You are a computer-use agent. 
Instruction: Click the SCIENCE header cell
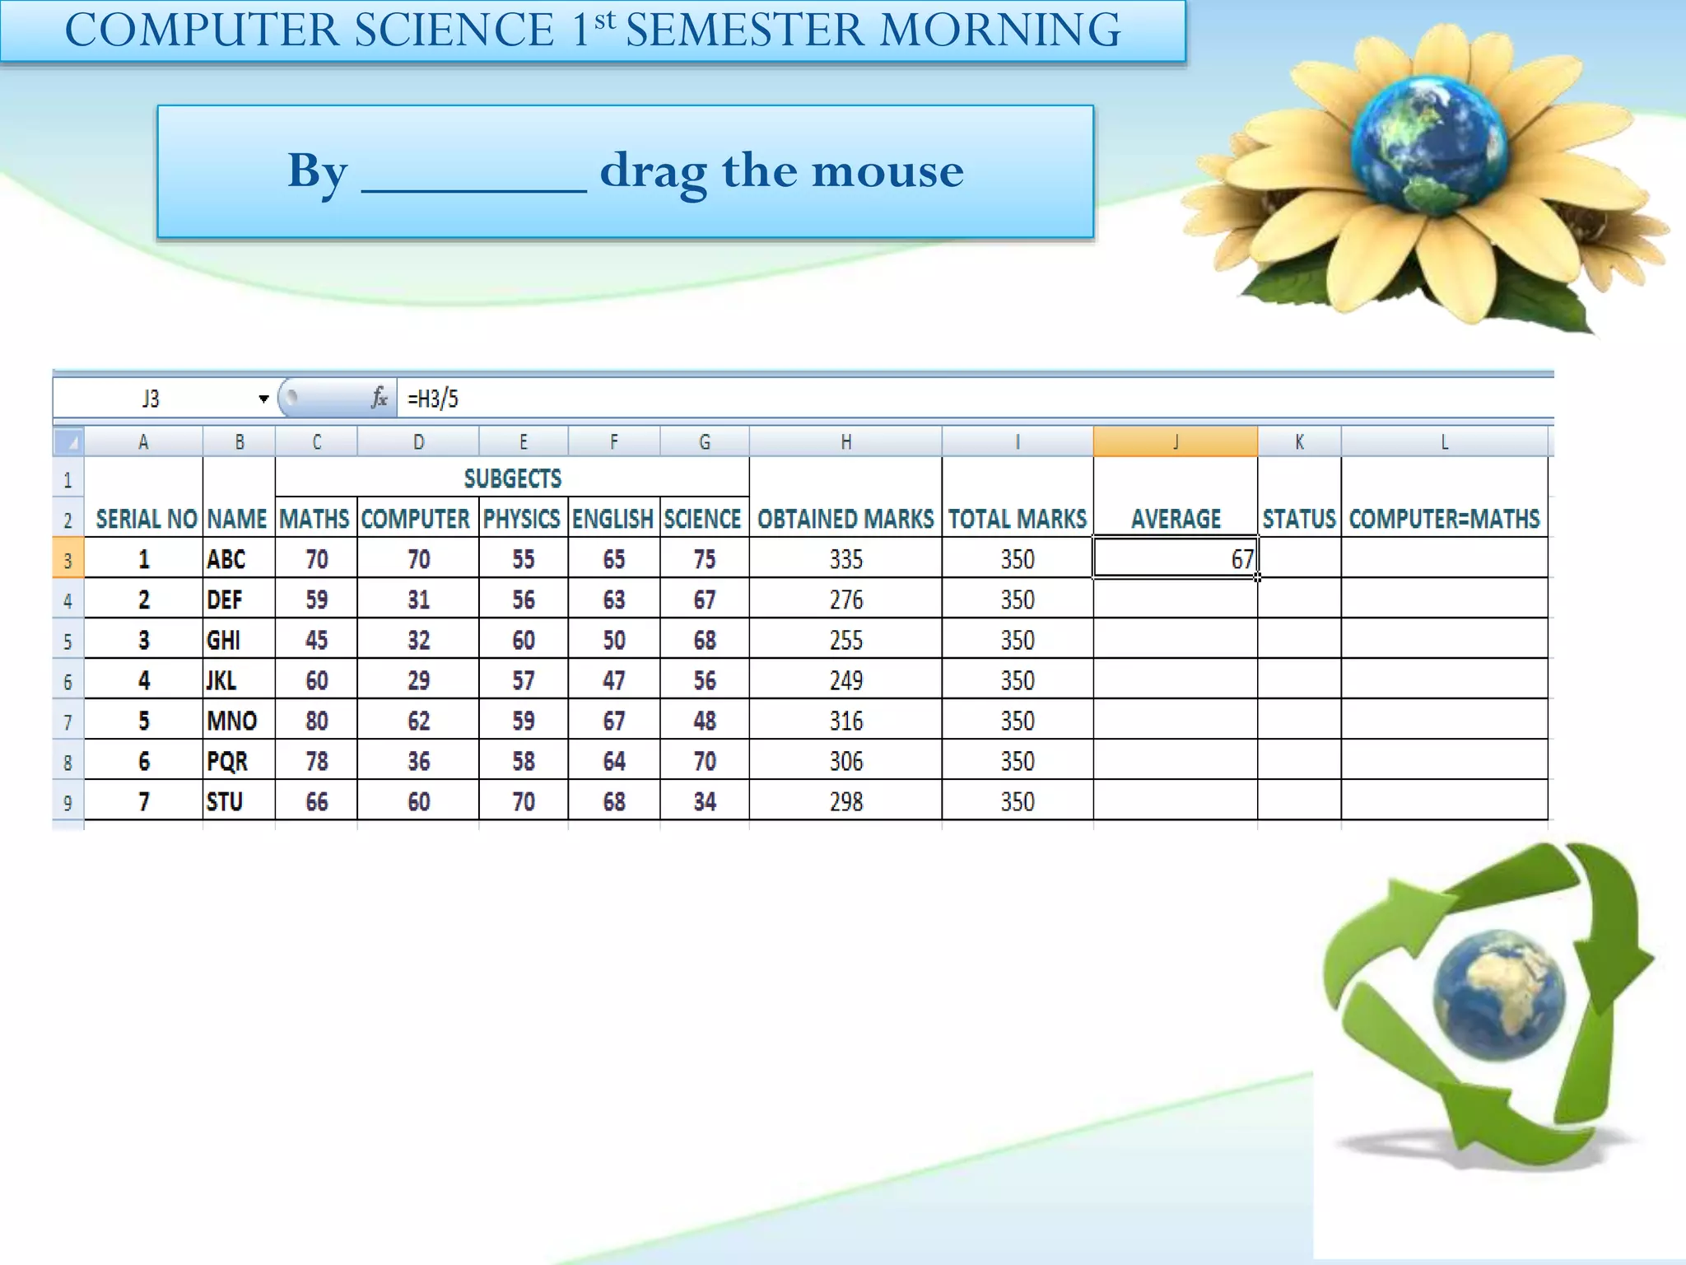[705, 518]
